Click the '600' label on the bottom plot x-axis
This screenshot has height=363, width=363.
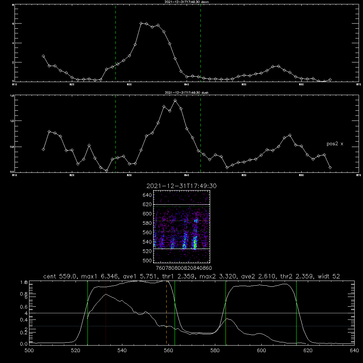coord(261,351)
